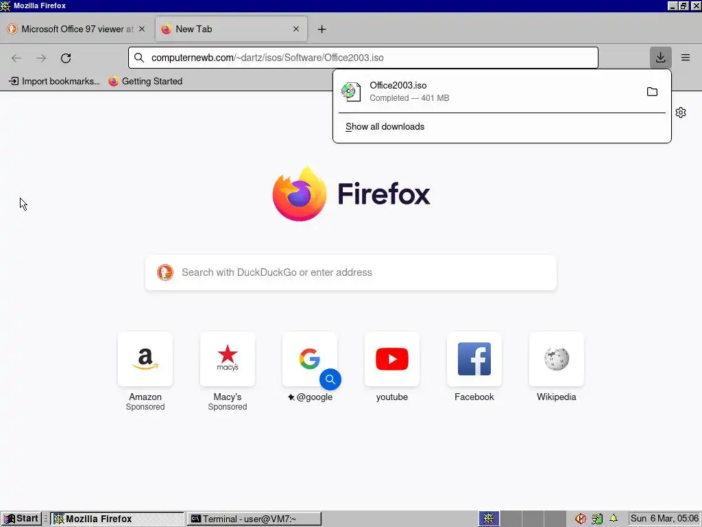Screen dimensions: 702x527
Task: Click the DuckDuckGo icon in search box
Action: [165, 272]
